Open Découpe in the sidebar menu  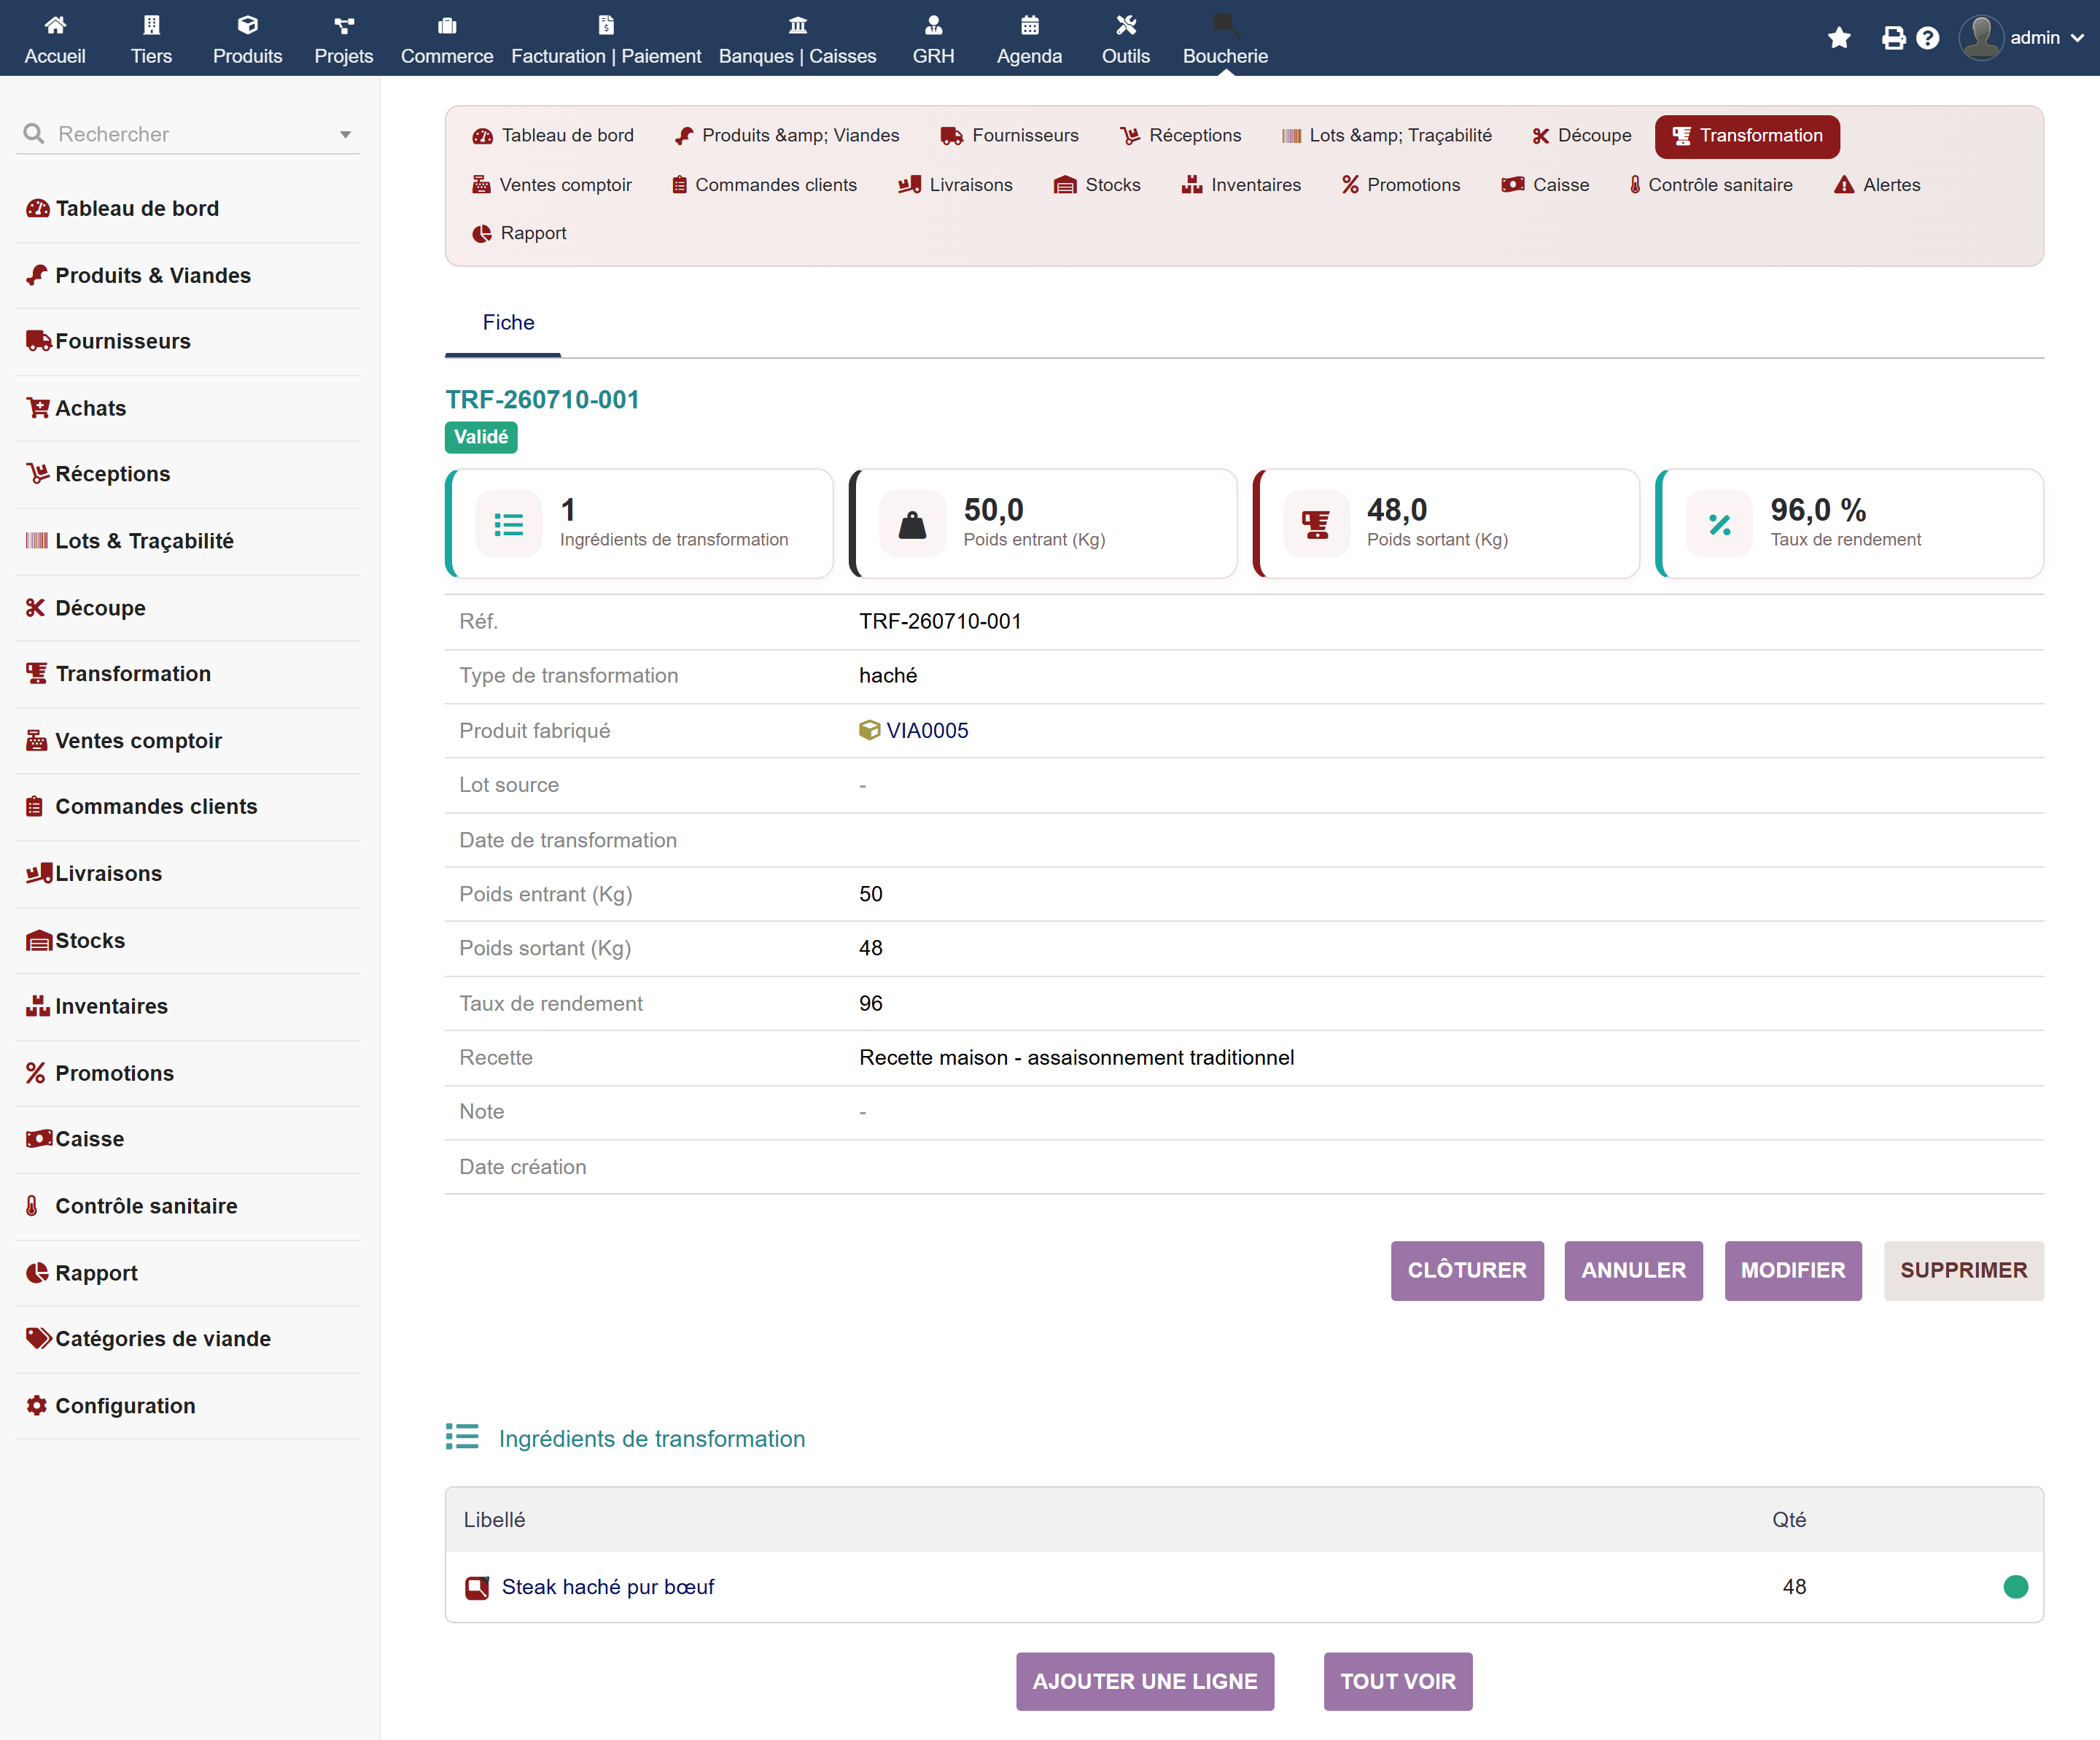(100, 608)
